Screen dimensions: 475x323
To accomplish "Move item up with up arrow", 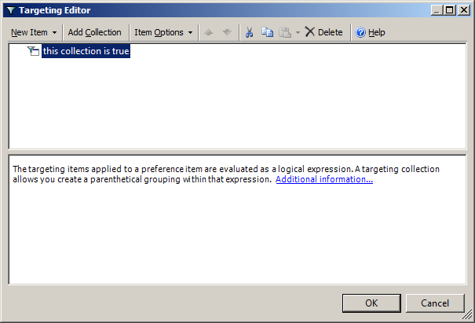I will tap(208, 32).
